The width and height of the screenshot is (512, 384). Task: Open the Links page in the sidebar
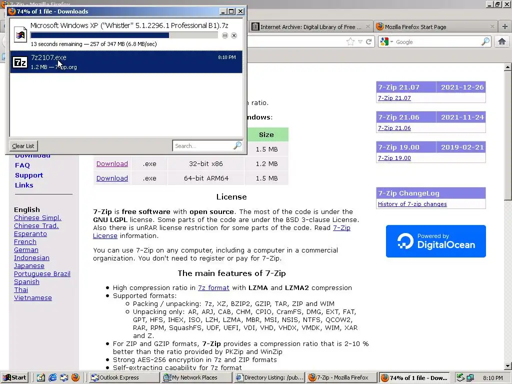point(24,185)
